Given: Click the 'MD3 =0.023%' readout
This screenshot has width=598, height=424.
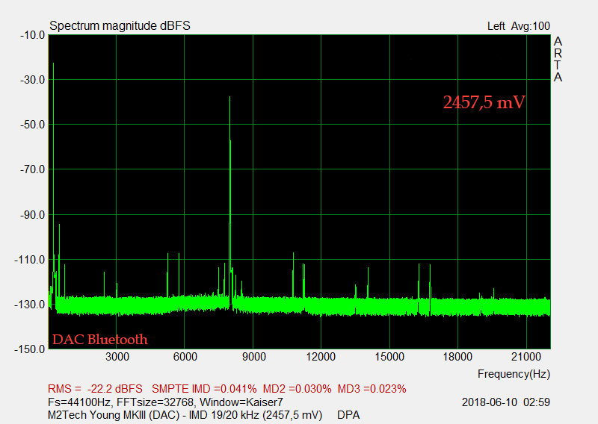Looking at the screenshot, I should tap(372, 389).
